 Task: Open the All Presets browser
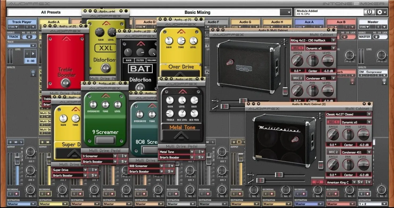tap(51, 12)
